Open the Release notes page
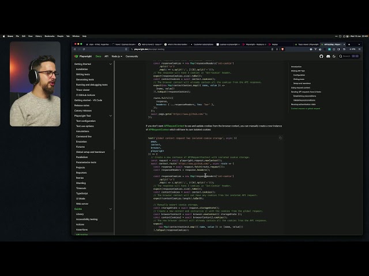Image resolution: width=369 pixels, height=276 pixels. tap(82, 105)
